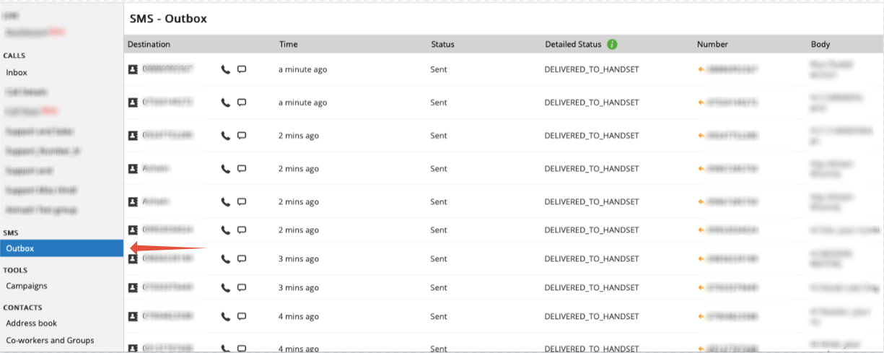Click the message icon in the second '2 mins ago' row
Screen dimensions: 884x353
click(242, 169)
